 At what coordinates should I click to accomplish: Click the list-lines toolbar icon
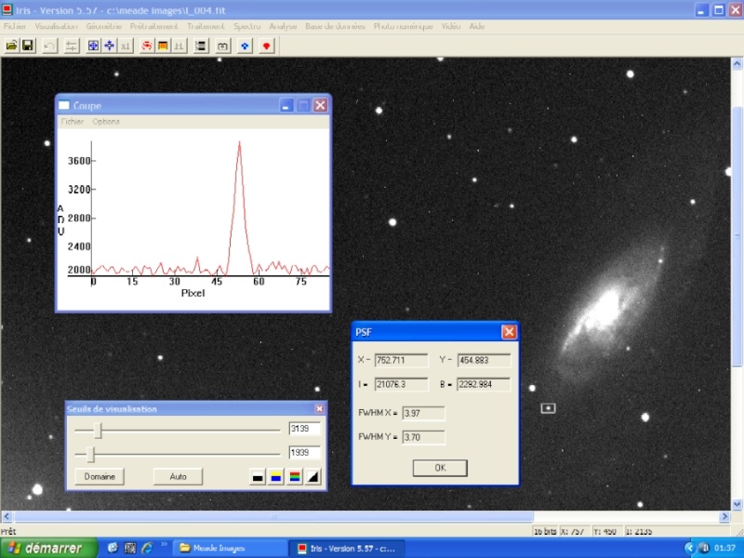(200, 45)
